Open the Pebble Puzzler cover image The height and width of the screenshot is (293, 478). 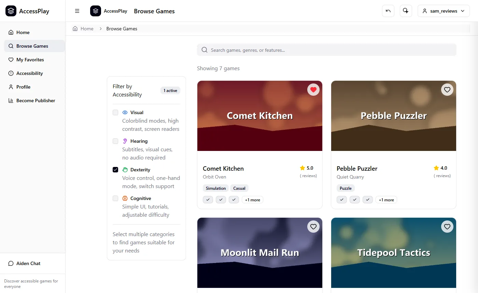394,116
